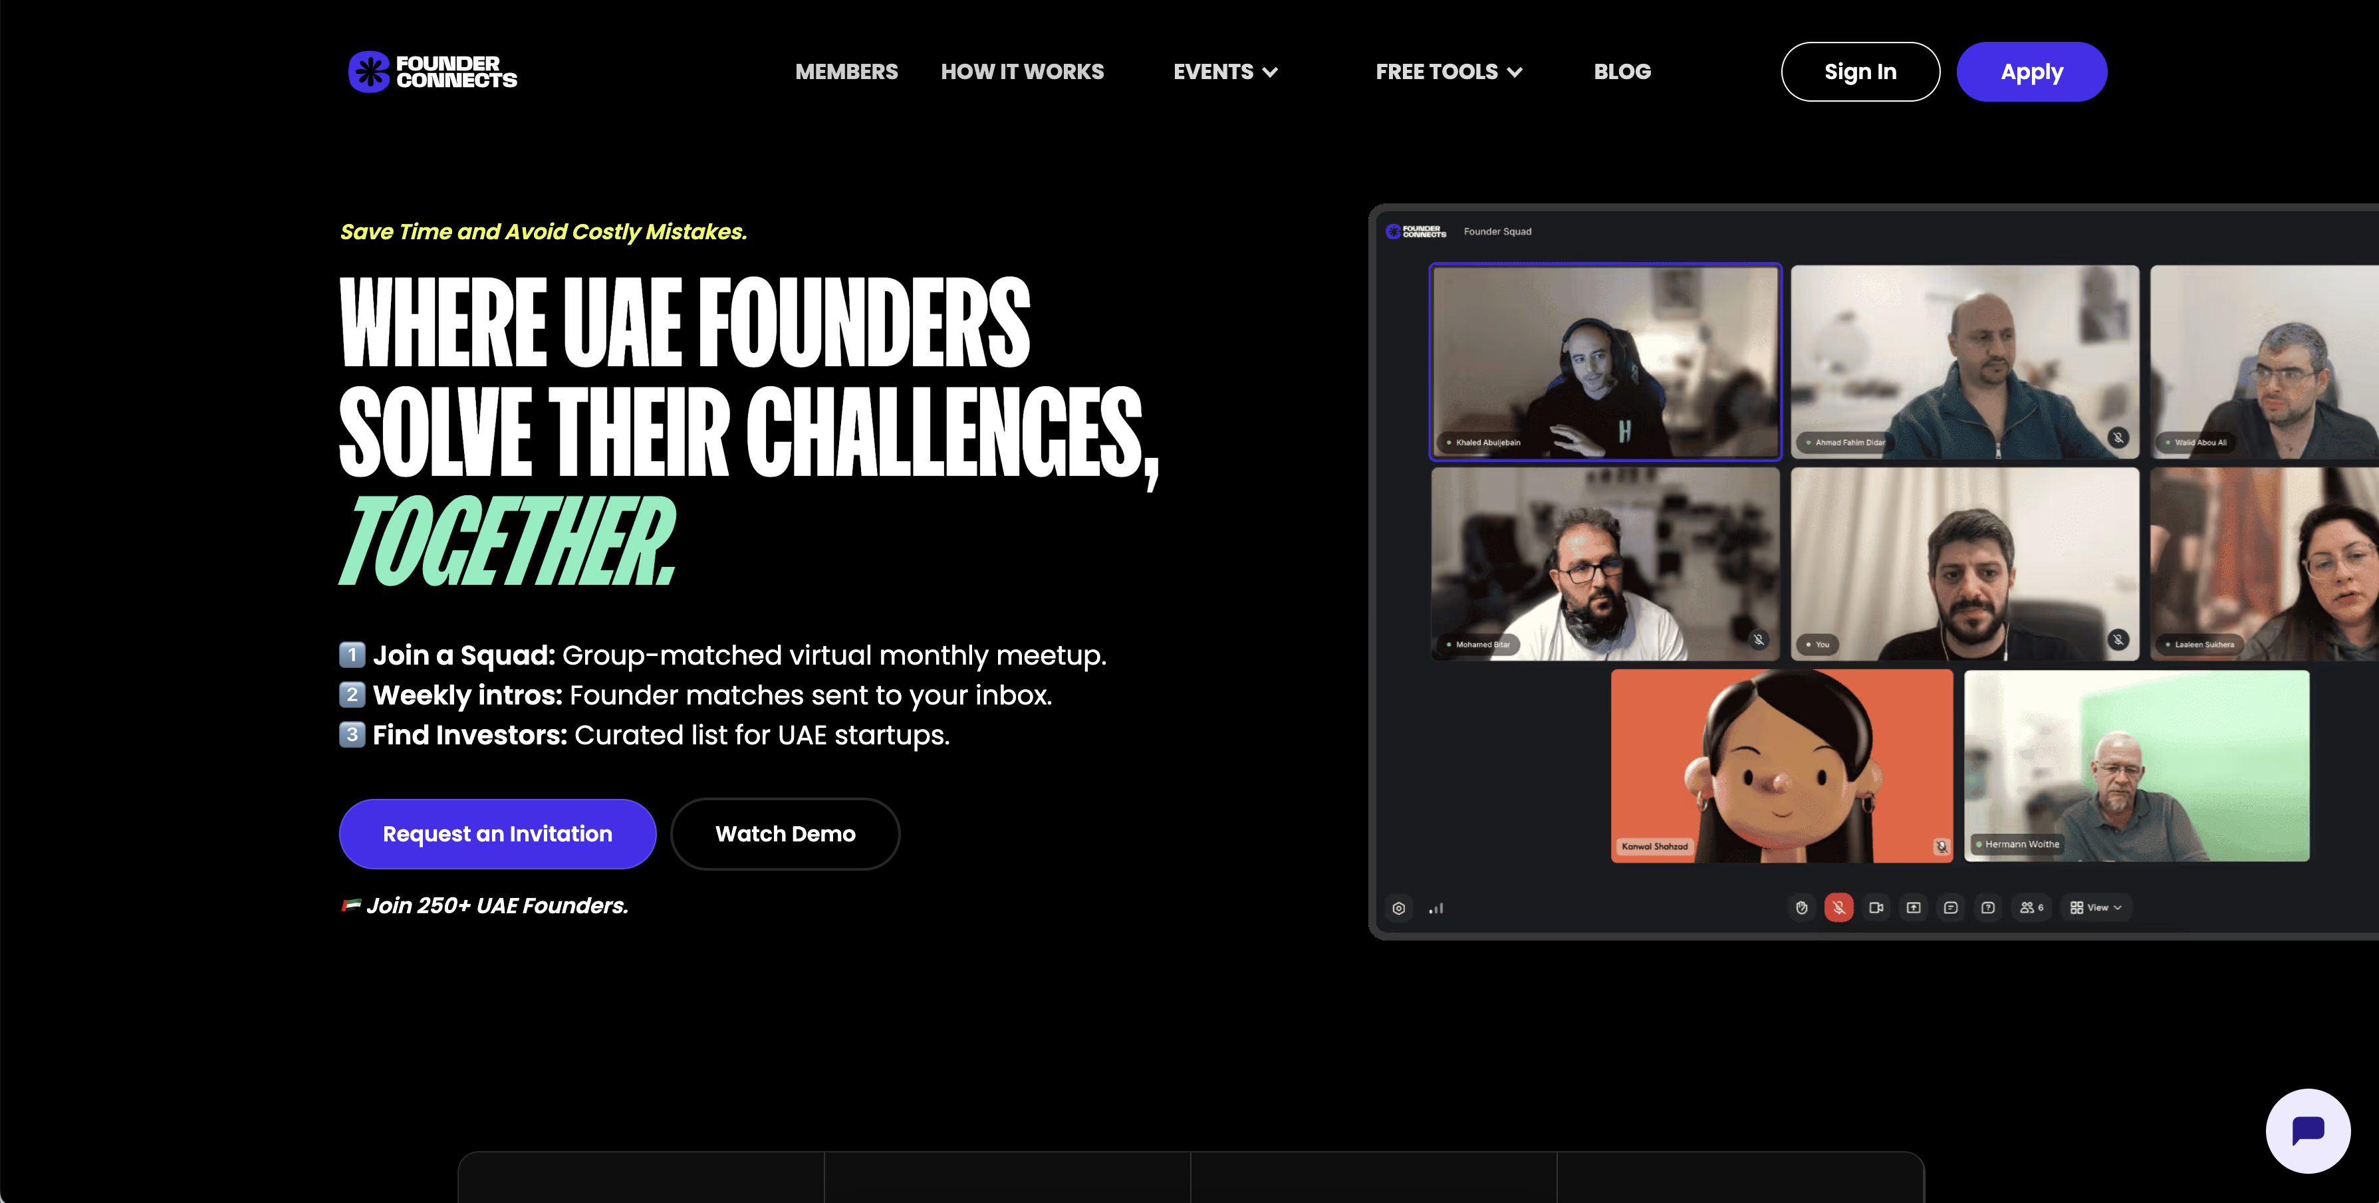Toggle the red muted microphone button
2379x1203 pixels.
(x=1838, y=907)
